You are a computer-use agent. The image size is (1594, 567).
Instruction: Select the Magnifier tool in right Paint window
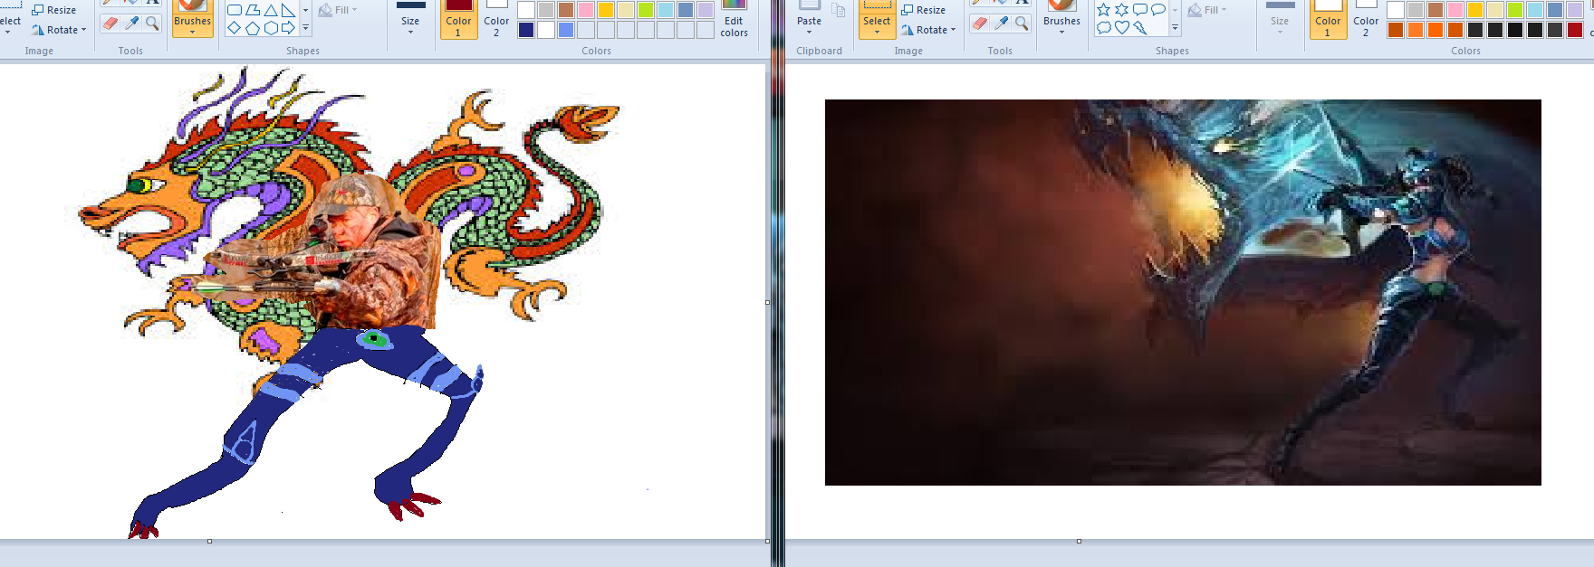click(x=1022, y=24)
